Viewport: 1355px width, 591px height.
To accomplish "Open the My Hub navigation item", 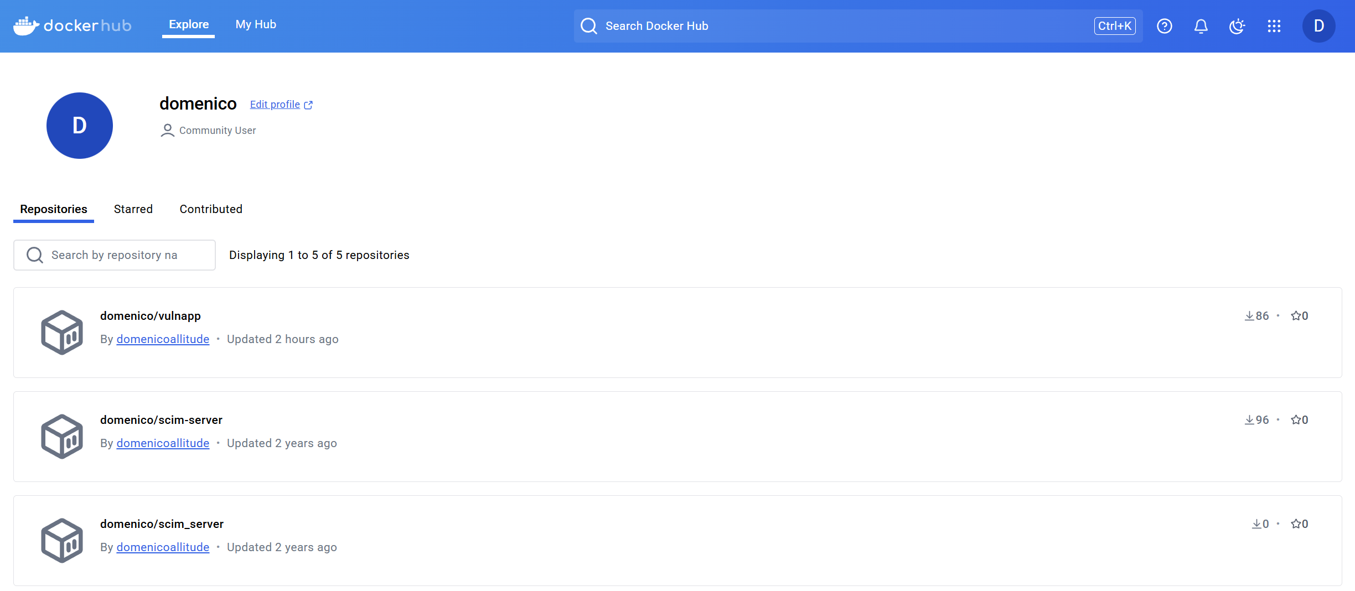I will click(256, 24).
